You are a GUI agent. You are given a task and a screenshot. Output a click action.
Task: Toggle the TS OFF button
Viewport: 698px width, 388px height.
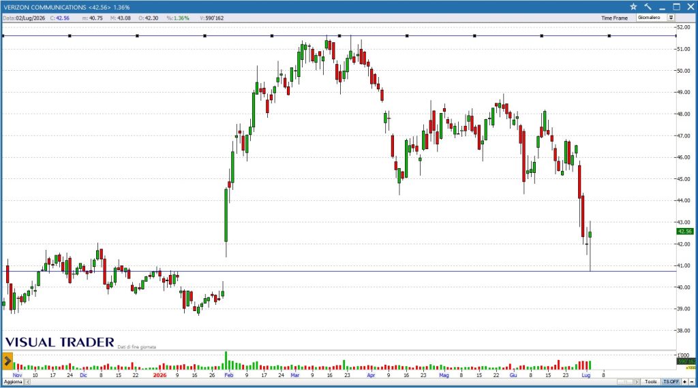[x=671, y=382]
